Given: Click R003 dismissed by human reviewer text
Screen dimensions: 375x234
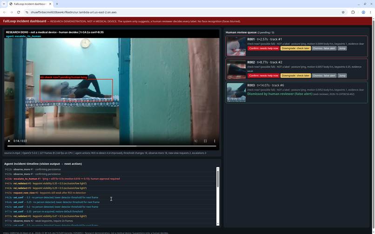Looking at the screenshot, I should [x=280, y=94].
